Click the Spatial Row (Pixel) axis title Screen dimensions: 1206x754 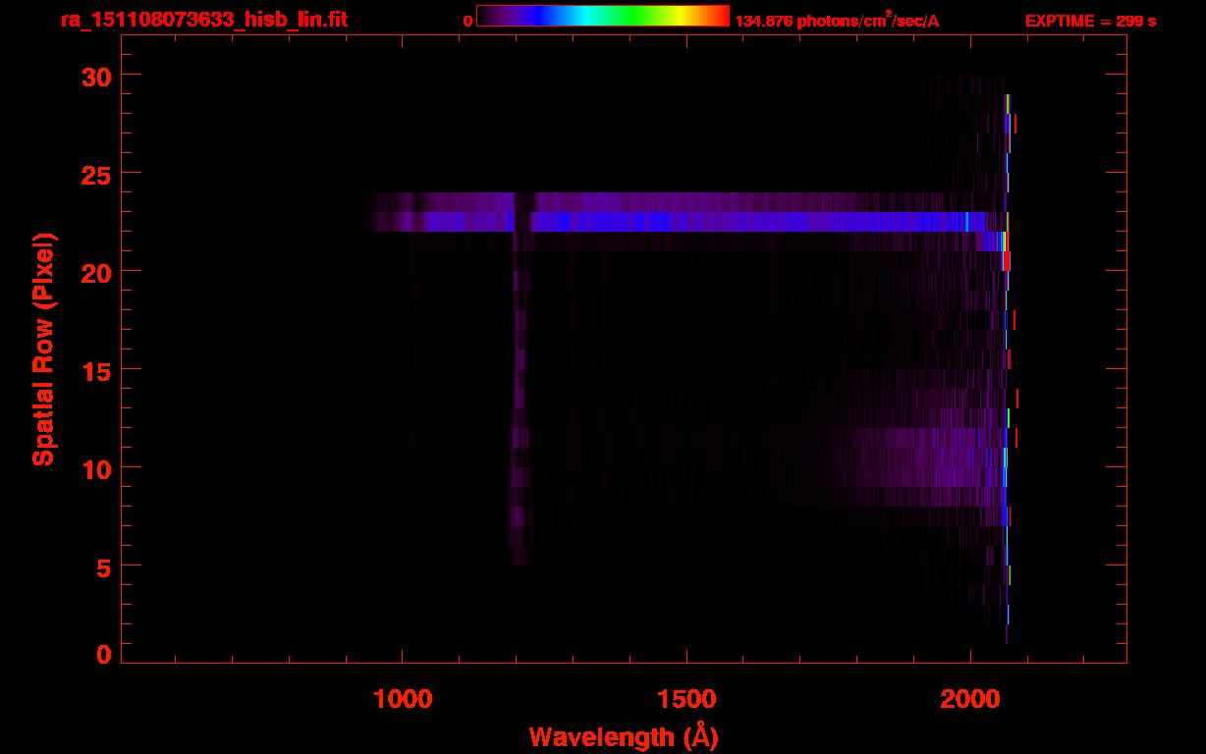pyautogui.click(x=43, y=350)
